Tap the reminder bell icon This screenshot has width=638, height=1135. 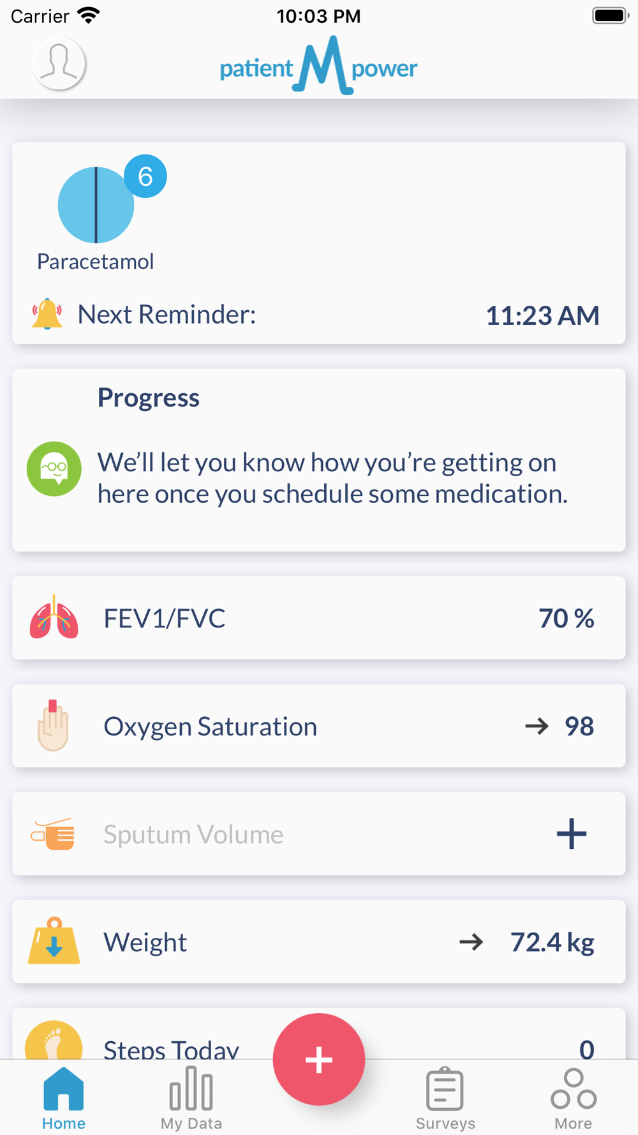47,313
